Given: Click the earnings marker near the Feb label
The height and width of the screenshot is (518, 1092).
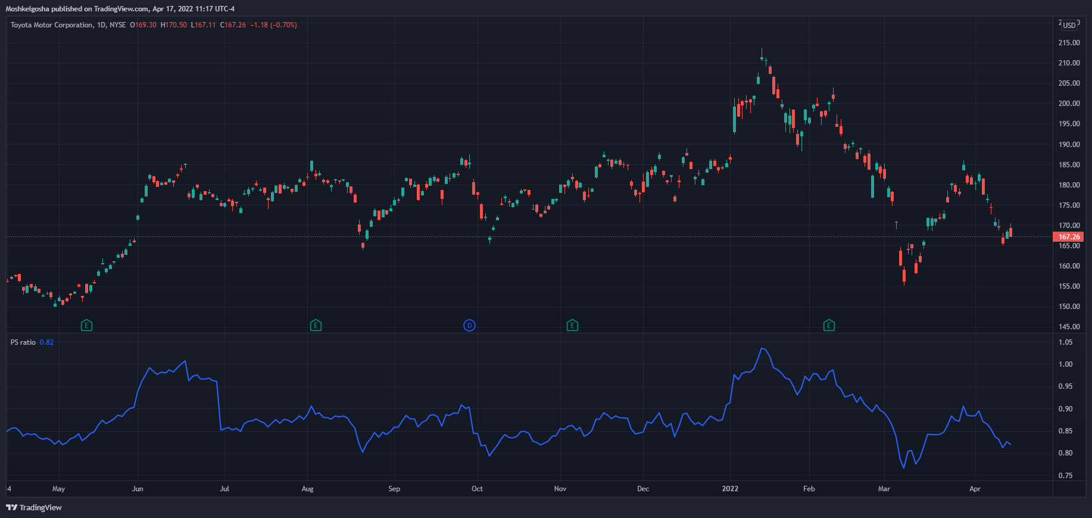Looking at the screenshot, I should (829, 325).
